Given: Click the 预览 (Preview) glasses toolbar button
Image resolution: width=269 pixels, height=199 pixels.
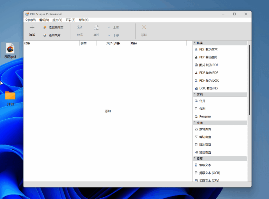Looking at the screenshot, I should 80,31.
